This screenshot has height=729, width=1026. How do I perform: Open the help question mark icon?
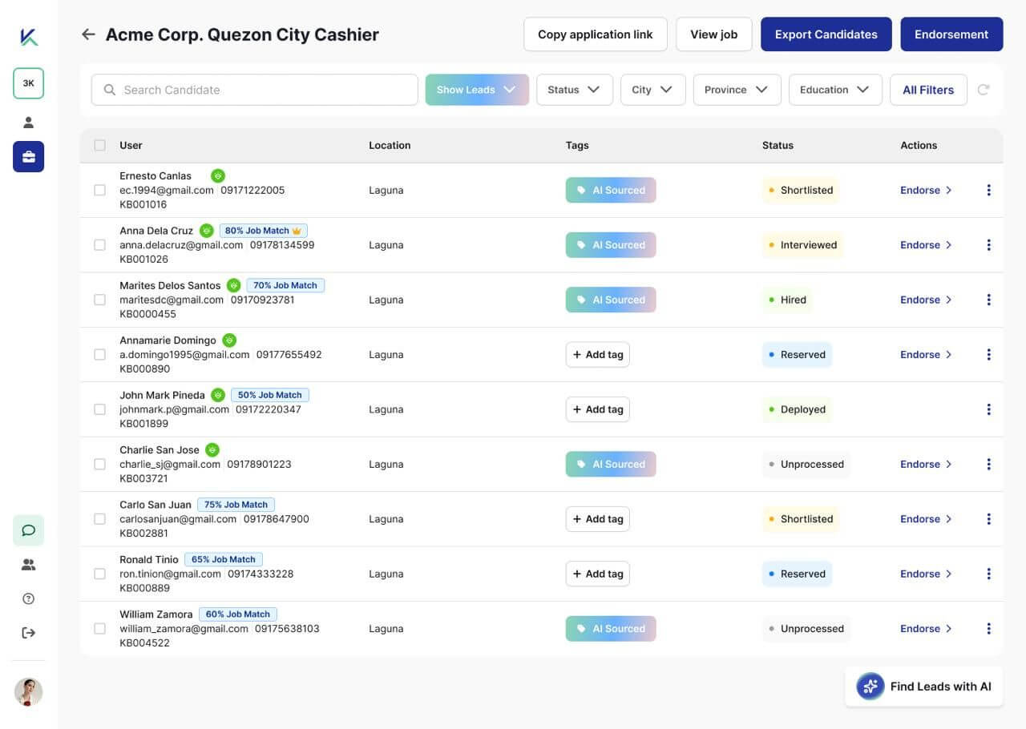point(28,598)
